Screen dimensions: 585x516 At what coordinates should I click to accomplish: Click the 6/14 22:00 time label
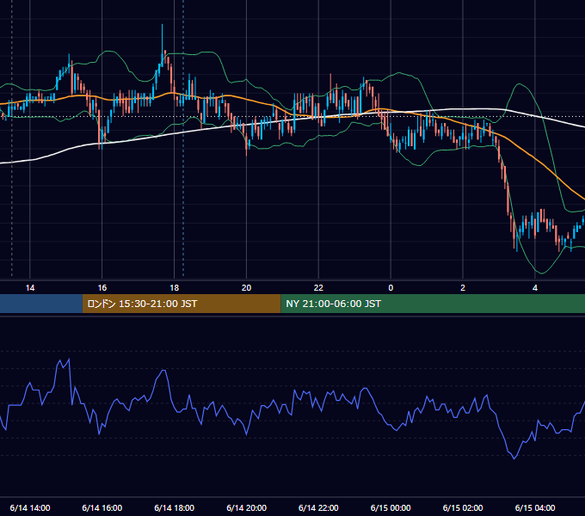click(x=318, y=507)
